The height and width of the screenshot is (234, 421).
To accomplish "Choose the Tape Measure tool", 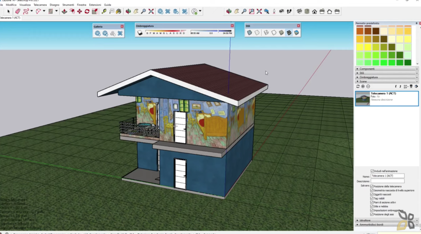I will click(104, 11).
